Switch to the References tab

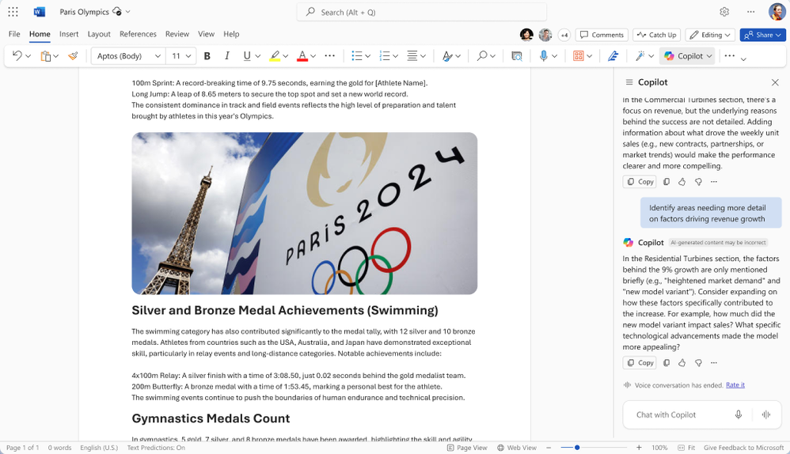[x=138, y=34]
